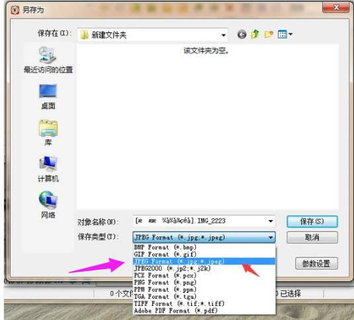
Task: Collapse the 保存类型 format dropdown
Action: (271, 237)
